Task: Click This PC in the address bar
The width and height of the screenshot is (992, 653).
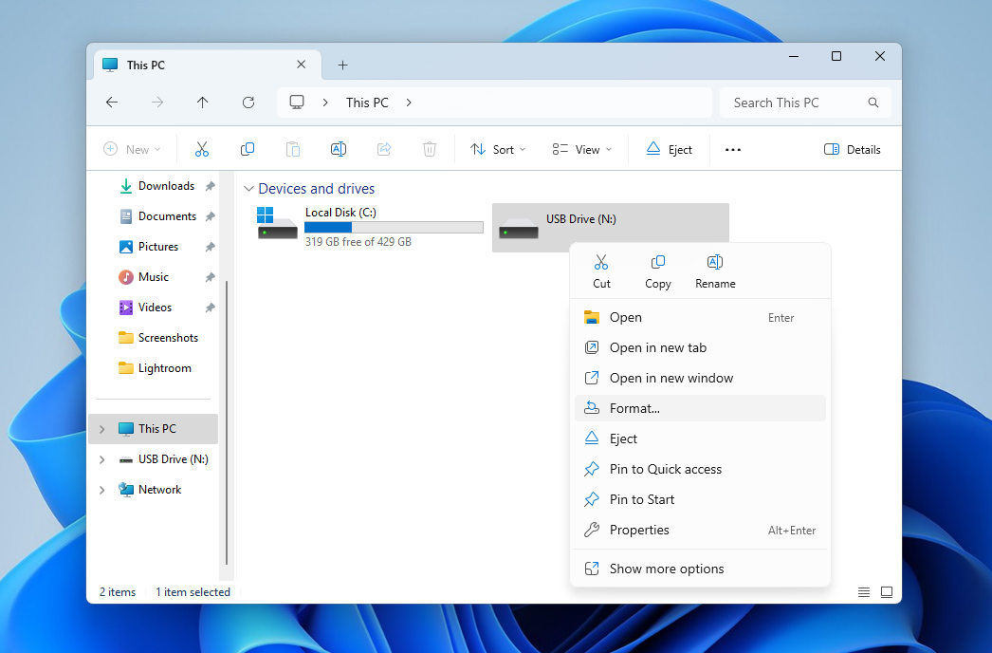Action: pos(367,103)
